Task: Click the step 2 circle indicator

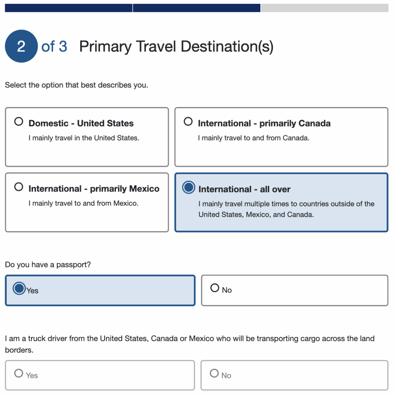Action: tap(21, 46)
